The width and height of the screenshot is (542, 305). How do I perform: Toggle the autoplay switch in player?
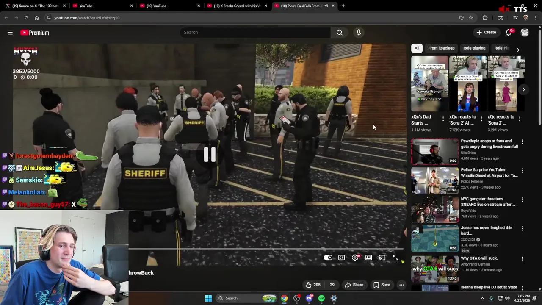pos(328,258)
